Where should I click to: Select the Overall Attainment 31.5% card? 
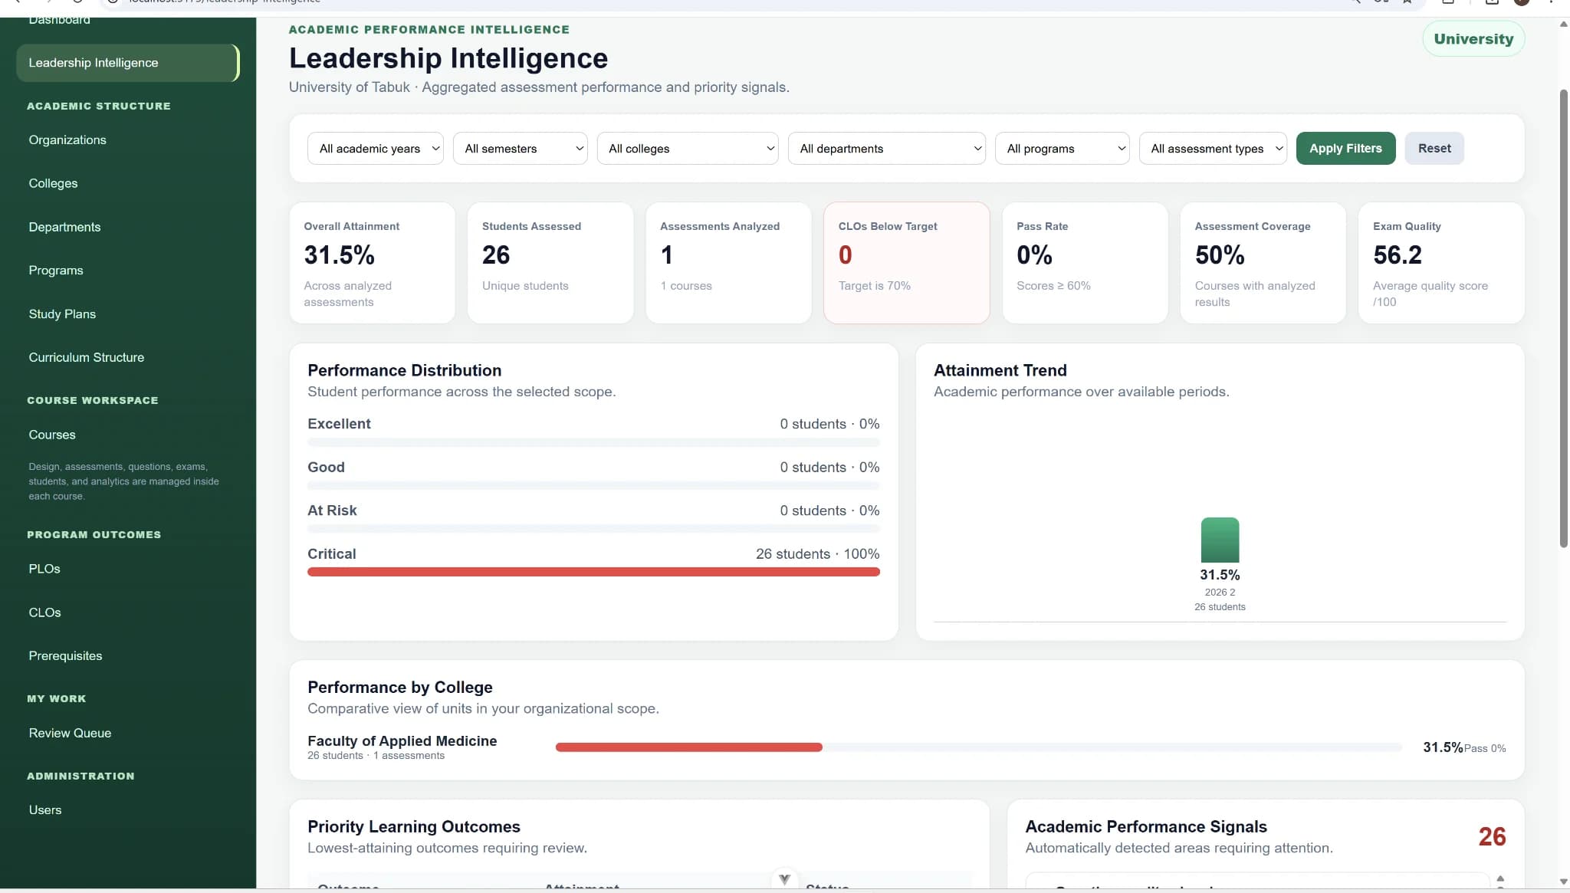tap(372, 263)
